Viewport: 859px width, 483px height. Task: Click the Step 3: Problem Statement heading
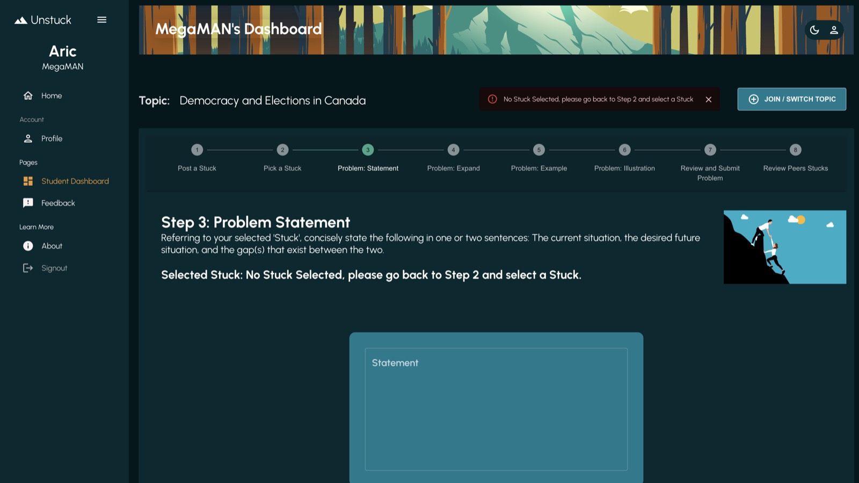point(256,222)
